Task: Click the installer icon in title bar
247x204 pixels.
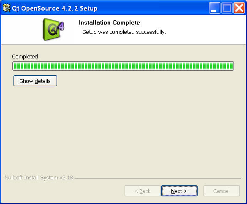Action: [x=6, y=8]
